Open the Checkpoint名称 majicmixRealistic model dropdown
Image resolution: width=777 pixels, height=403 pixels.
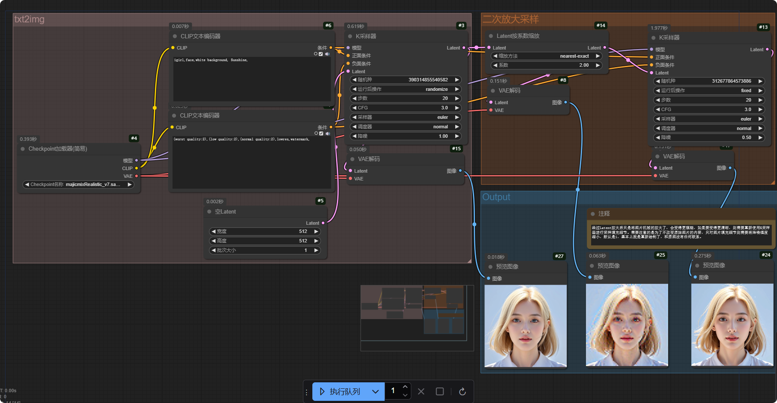78,184
